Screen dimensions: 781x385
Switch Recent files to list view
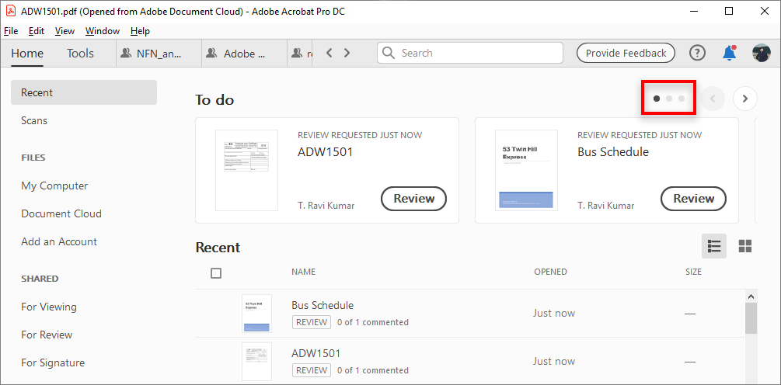click(714, 246)
